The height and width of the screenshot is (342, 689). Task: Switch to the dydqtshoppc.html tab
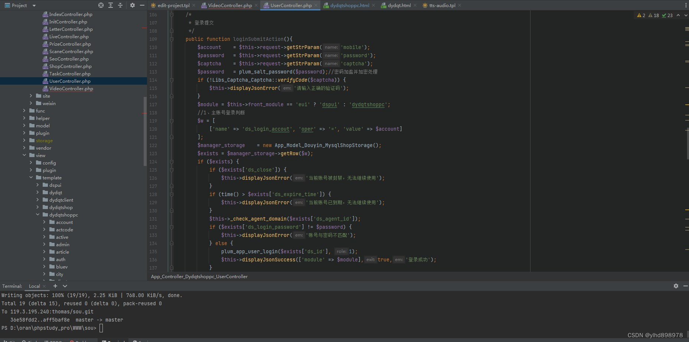346,5
